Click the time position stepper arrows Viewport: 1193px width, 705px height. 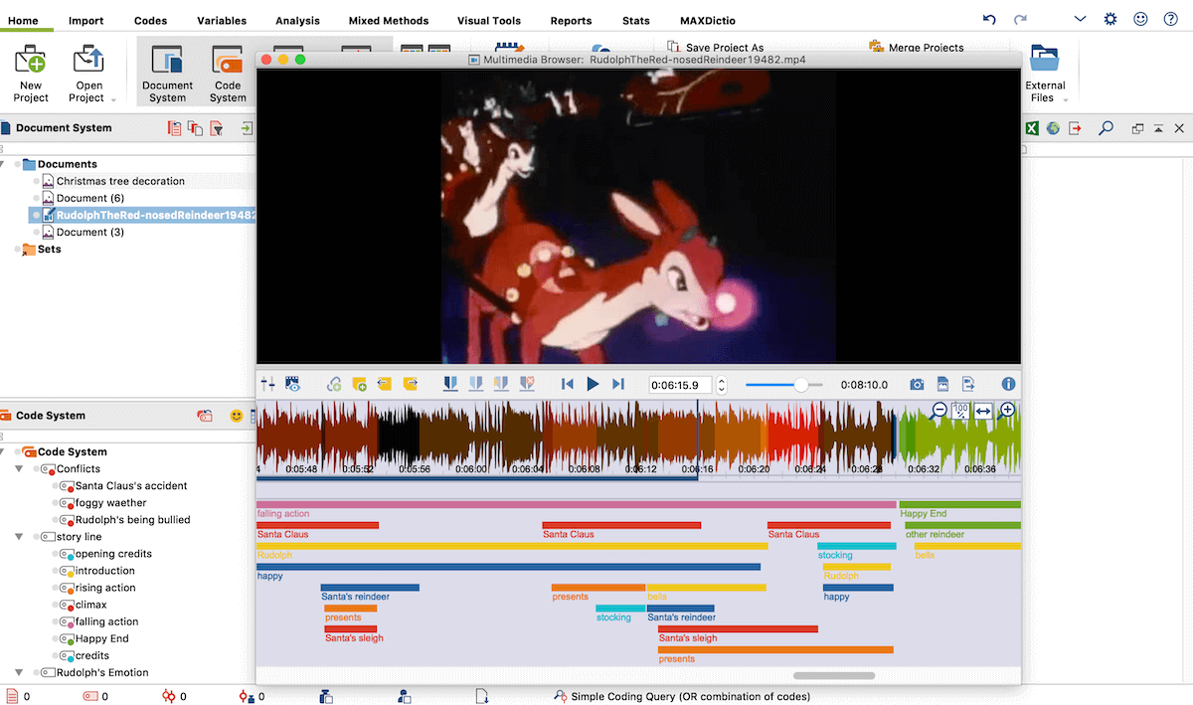coord(722,385)
